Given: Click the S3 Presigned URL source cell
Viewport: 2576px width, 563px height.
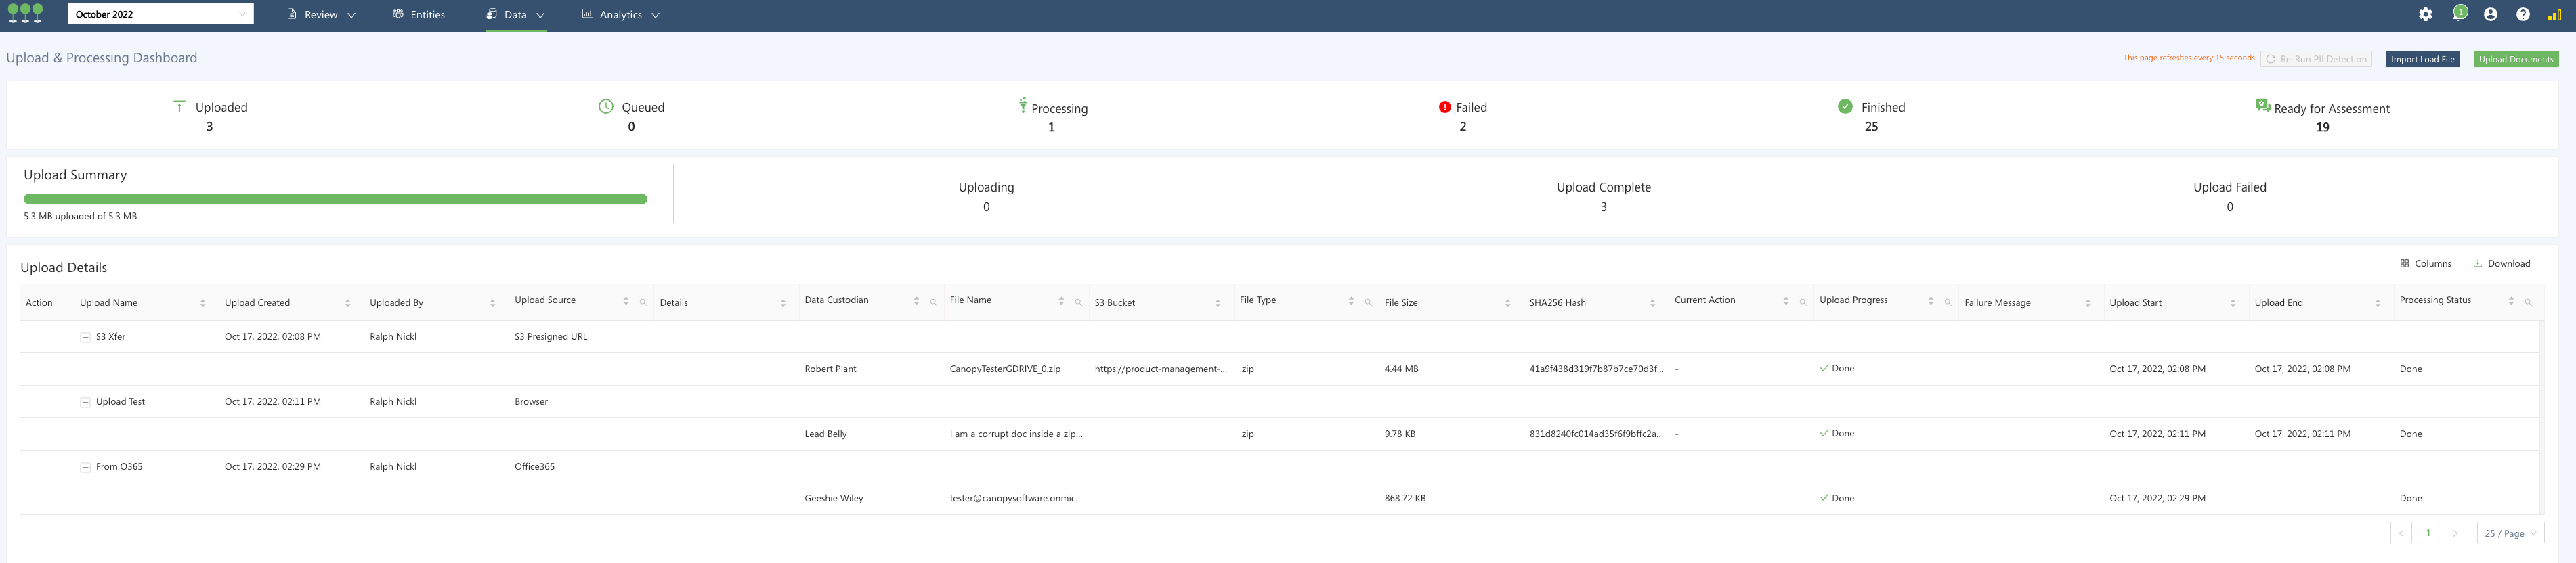Looking at the screenshot, I should coord(551,337).
